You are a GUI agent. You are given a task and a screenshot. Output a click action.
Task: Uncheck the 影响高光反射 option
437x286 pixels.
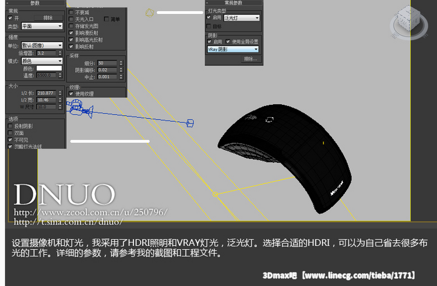pos(72,40)
